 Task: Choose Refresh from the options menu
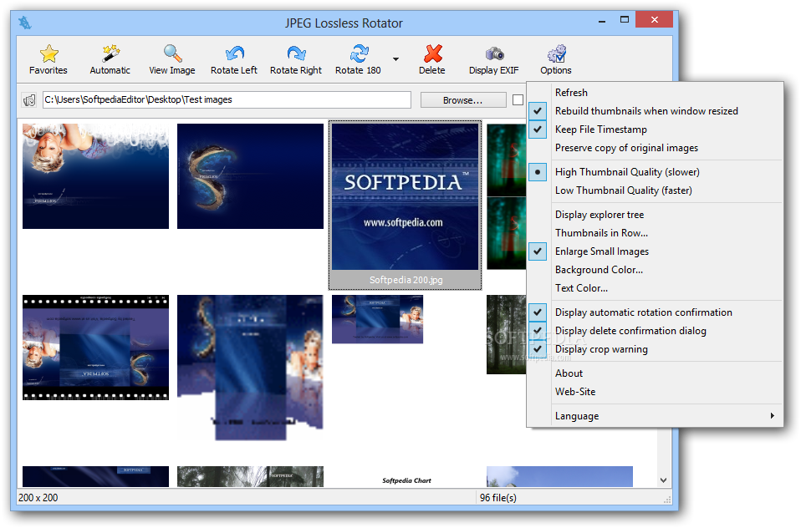tap(571, 93)
